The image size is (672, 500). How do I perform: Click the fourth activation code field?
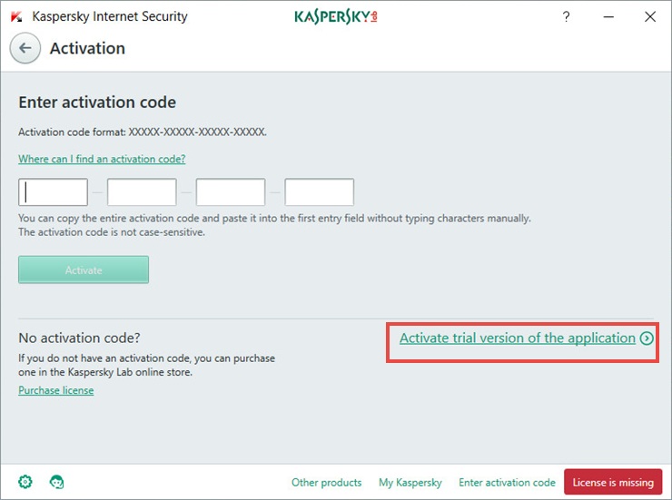[320, 192]
